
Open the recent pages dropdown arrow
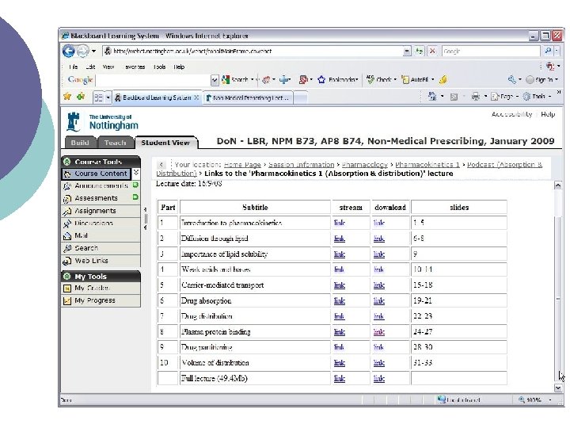93,51
